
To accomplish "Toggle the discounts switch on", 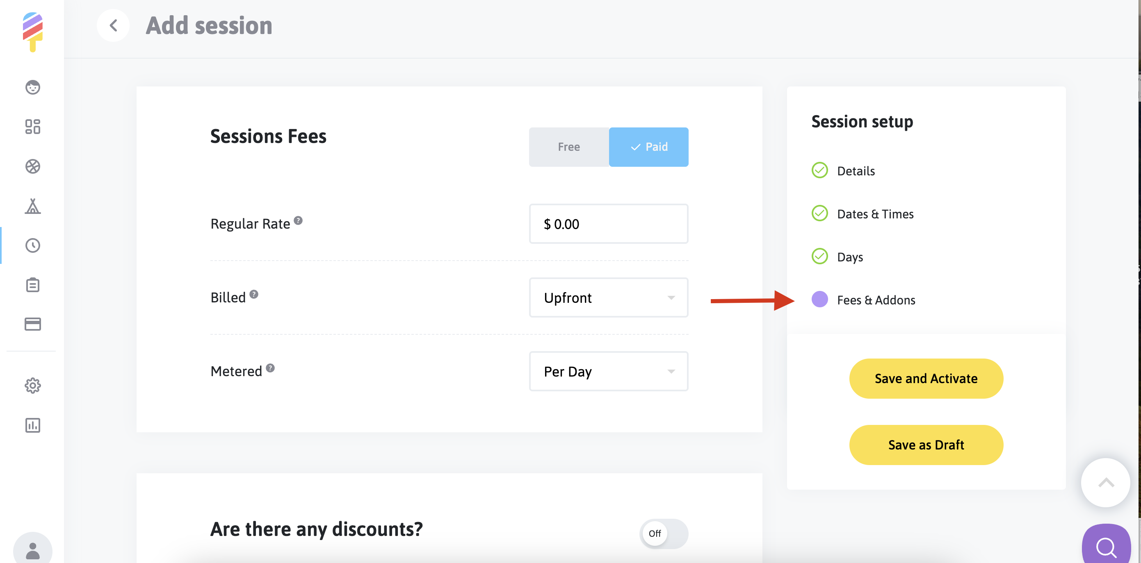I will 663,534.
